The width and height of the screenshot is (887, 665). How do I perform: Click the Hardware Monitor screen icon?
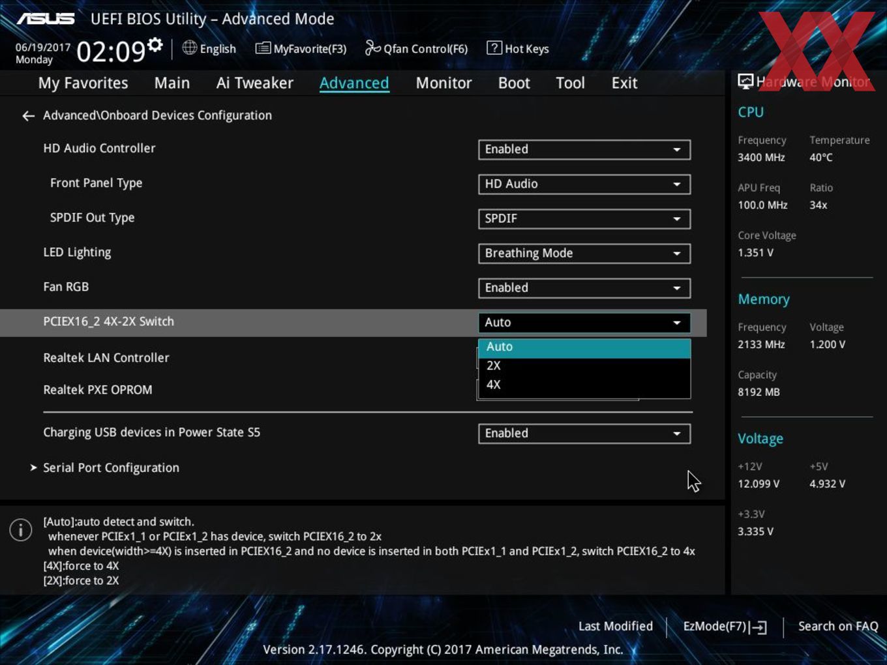(745, 81)
